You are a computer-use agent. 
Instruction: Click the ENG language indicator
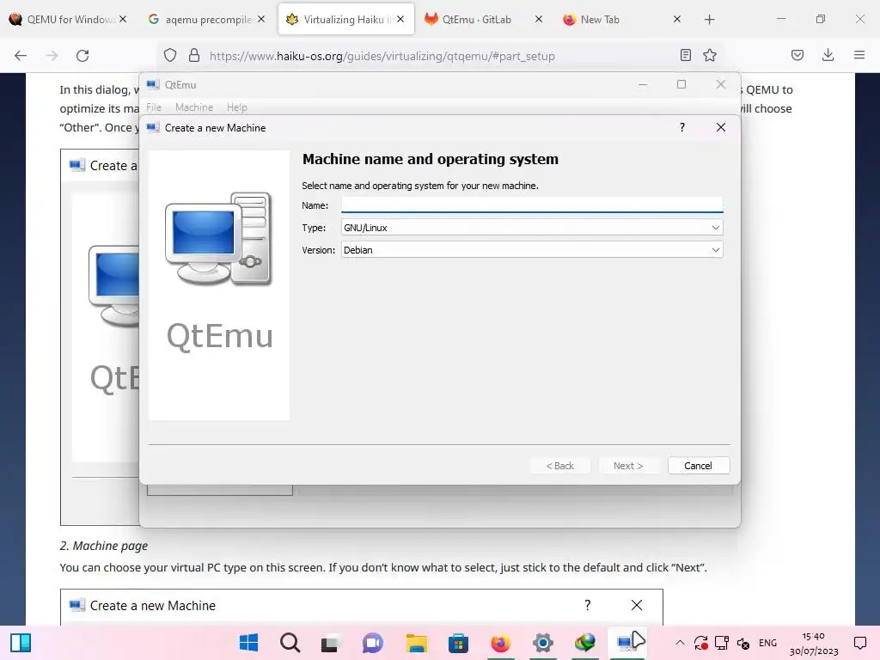coord(767,643)
